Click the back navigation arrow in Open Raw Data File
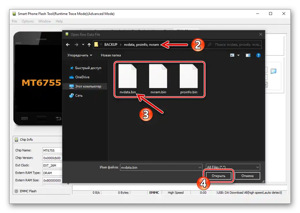The width and height of the screenshot is (300, 213). (68, 45)
